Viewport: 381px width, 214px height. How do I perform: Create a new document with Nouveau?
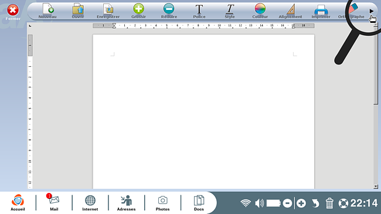click(47, 11)
